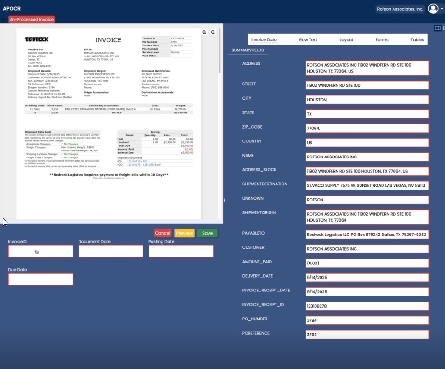Screen dimensions: 445x369
Task: Click the Bedrock logo on the invoice
Action: 36,39
